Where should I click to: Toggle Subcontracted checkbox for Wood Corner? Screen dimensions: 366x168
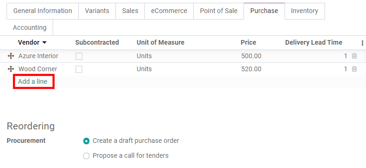79,69
